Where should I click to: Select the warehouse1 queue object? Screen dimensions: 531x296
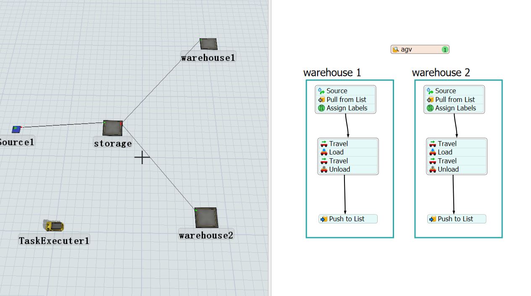[208, 44]
